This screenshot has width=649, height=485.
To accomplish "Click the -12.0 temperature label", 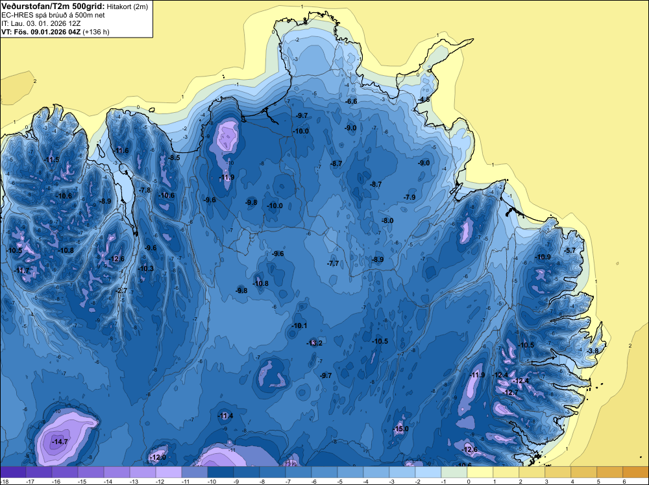I will pos(158,457).
